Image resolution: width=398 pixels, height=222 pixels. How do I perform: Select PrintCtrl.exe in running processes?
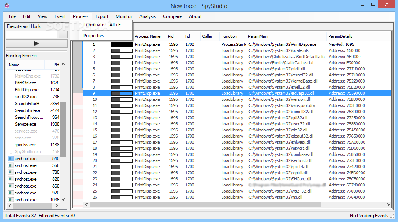[34, 83]
